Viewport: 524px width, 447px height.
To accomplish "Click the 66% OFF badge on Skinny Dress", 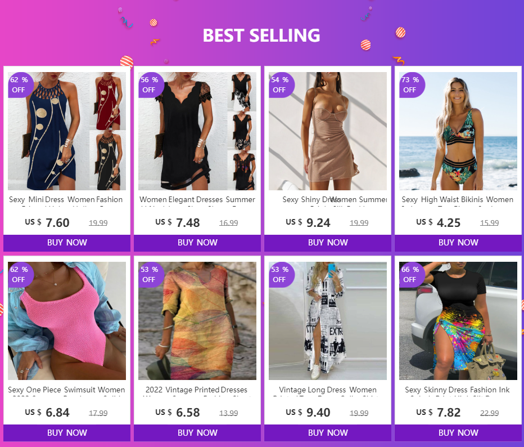I will click(411, 274).
